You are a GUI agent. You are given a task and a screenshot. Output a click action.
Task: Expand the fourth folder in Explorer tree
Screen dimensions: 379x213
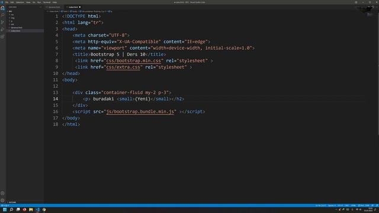coord(12,24)
